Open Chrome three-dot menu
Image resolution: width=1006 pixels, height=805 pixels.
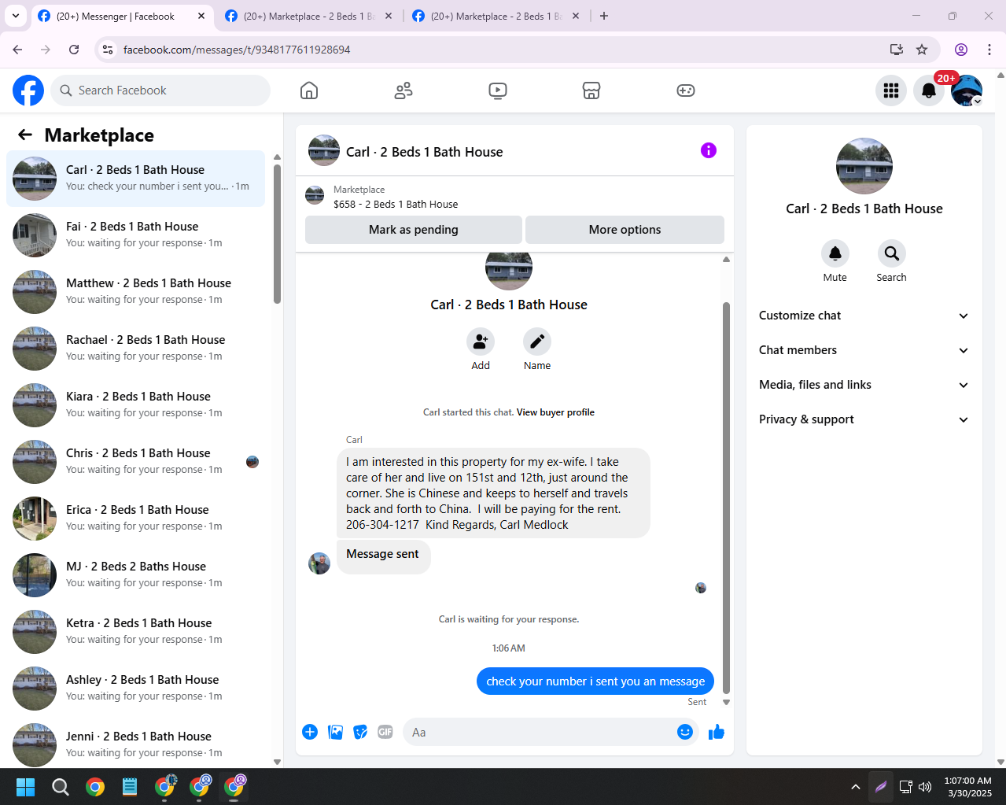[989, 50]
